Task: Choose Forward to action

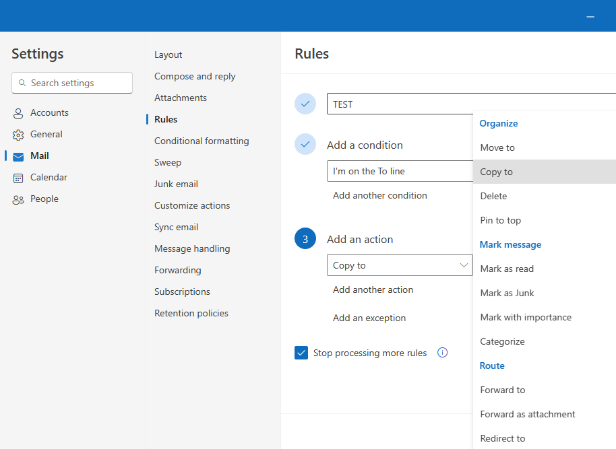Action: pyautogui.click(x=545, y=390)
